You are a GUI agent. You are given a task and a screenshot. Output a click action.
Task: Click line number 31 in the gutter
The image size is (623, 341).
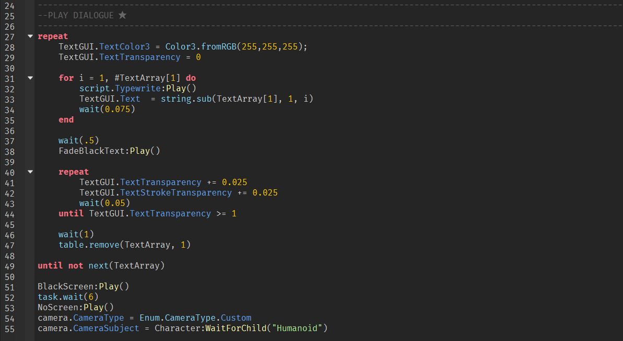9,79
